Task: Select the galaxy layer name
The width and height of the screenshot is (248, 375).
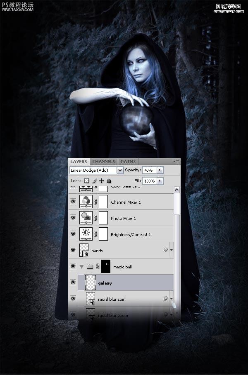Action: [x=105, y=283]
